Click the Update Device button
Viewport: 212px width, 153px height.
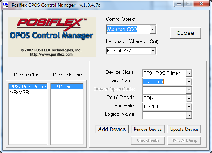pyautogui.click(x=184, y=129)
